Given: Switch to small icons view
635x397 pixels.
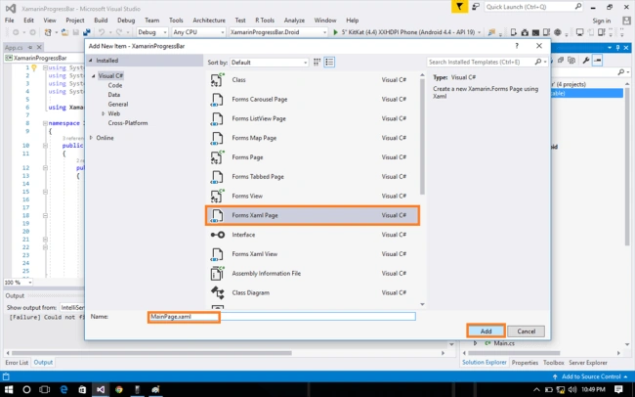Looking at the screenshot, I should click(x=317, y=62).
